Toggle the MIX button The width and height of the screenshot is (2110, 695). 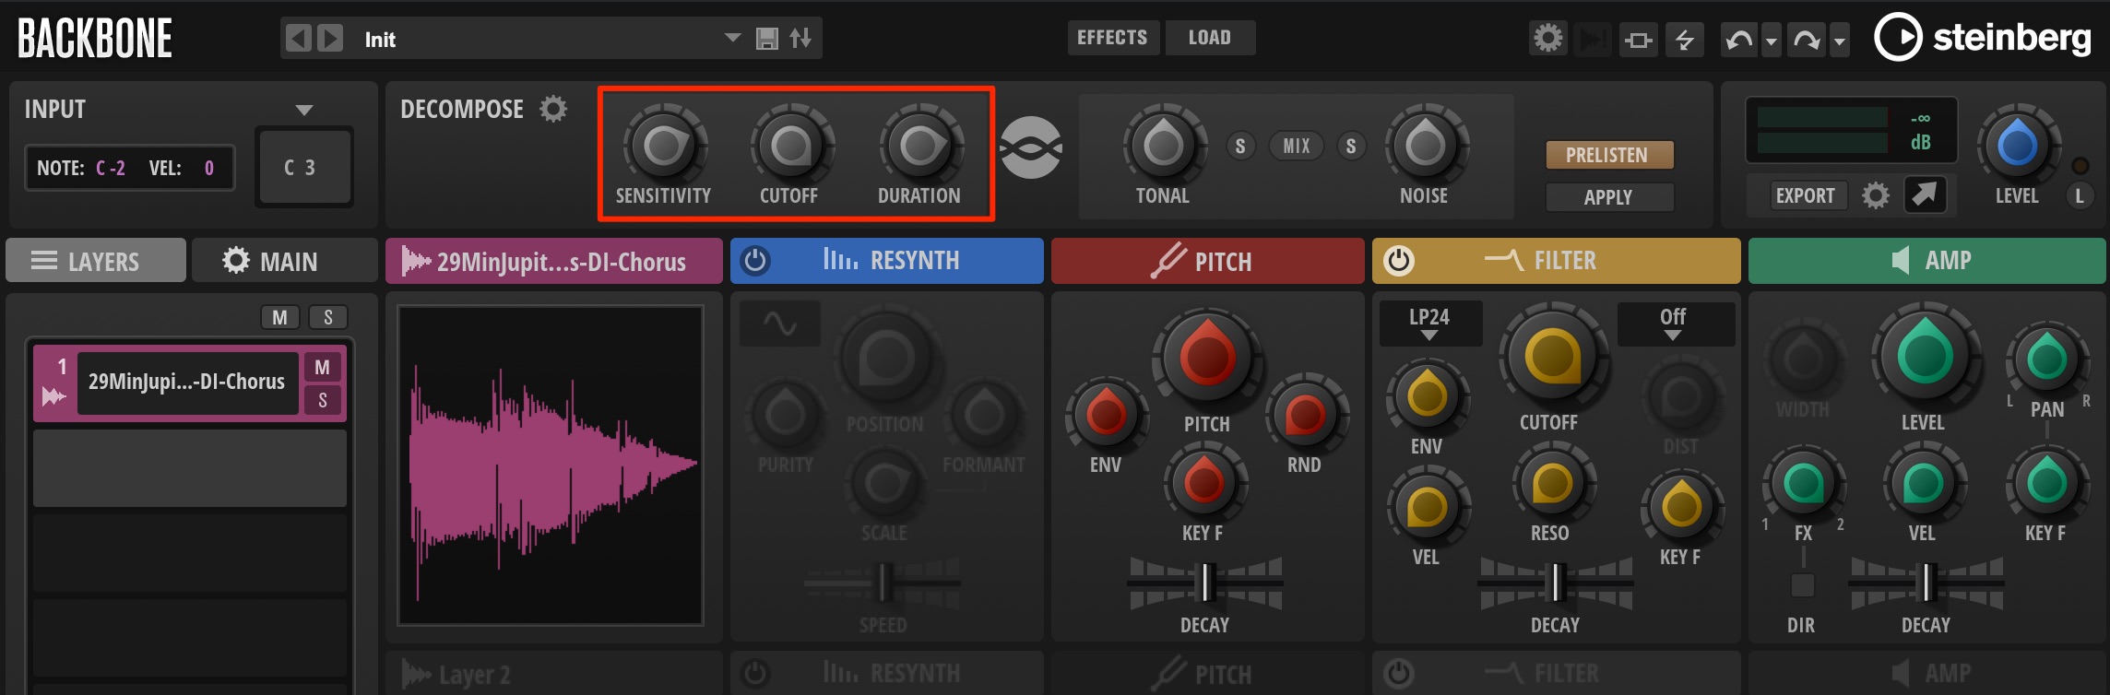pos(1296,146)
